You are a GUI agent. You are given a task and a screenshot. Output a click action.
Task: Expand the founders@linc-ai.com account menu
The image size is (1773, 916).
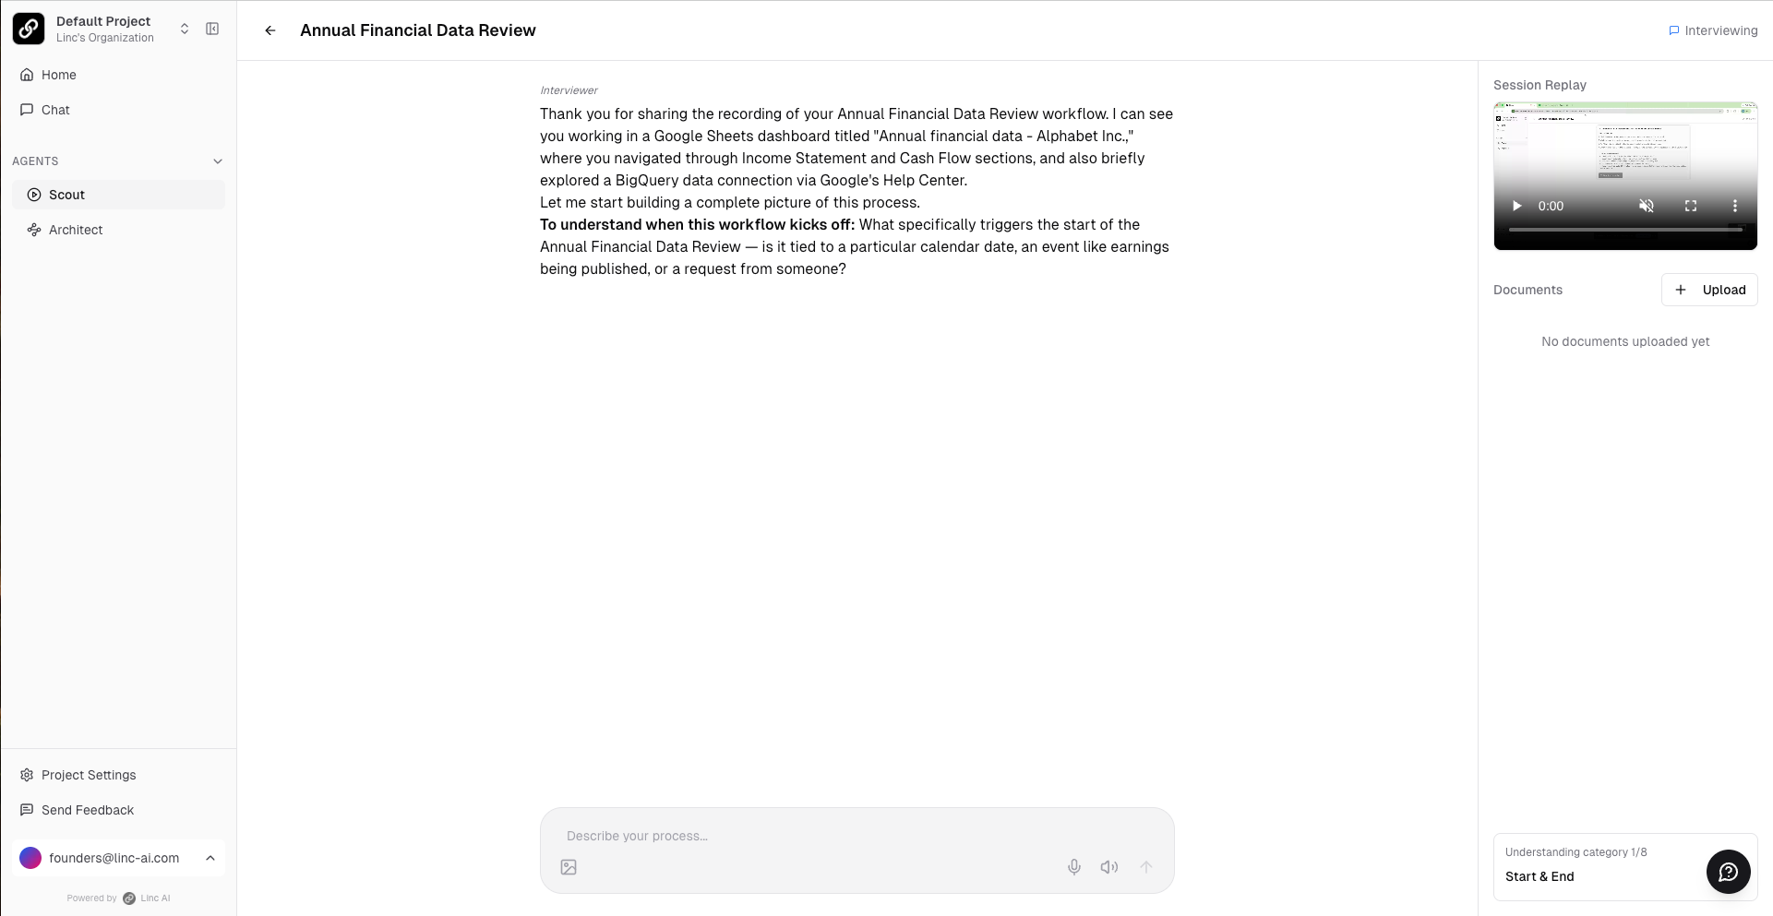pos(210,858)
